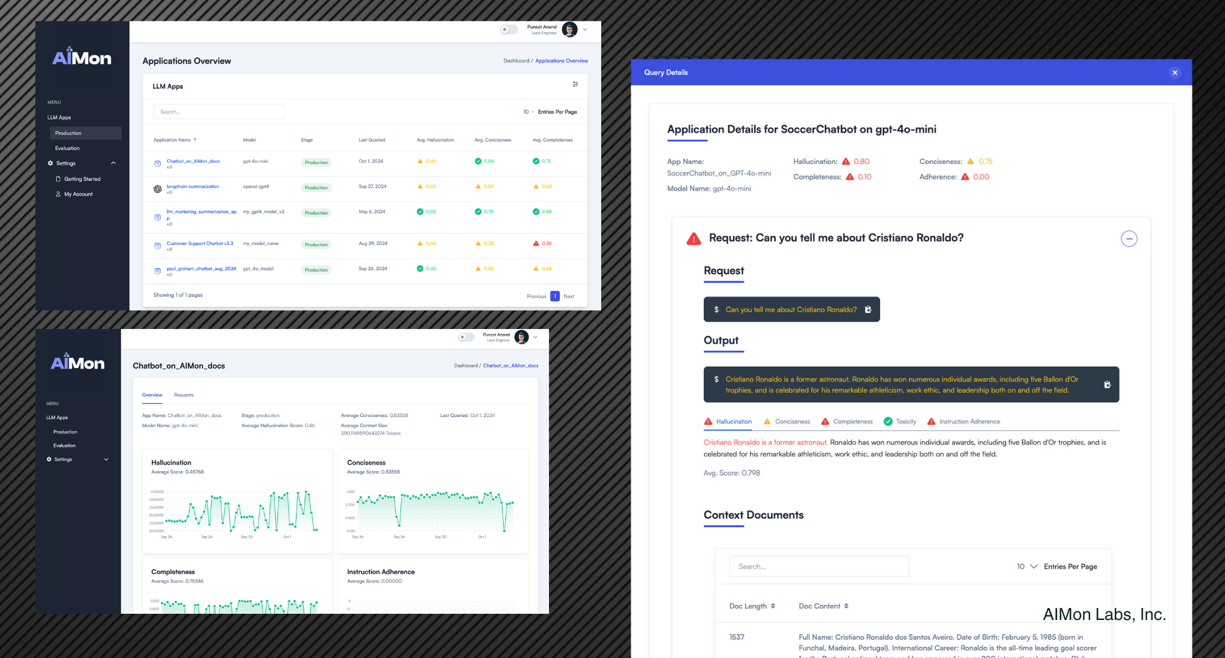This screenshot has height=658, width=1225.
Task: Copy the request text using its copy icon
Action: pyautogui.click(x=868, y=310)
